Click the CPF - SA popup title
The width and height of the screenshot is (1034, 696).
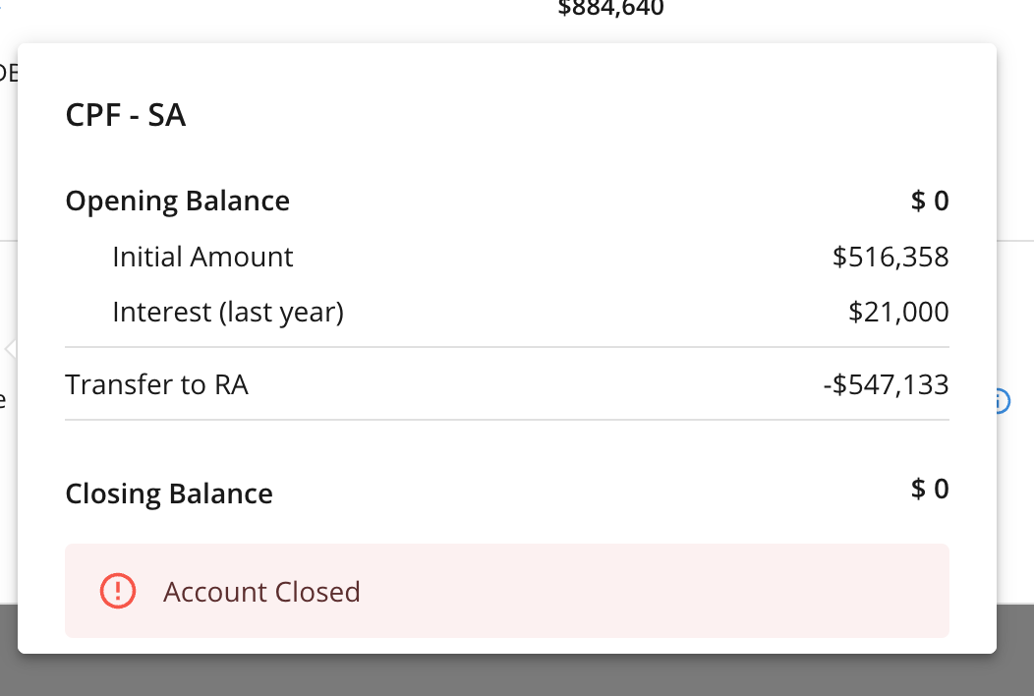pyautogui.click(x=125, y=115)
